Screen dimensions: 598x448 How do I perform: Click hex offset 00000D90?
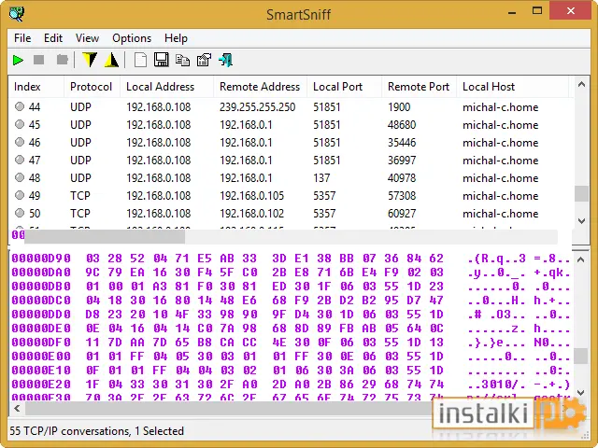click(41, 259)
